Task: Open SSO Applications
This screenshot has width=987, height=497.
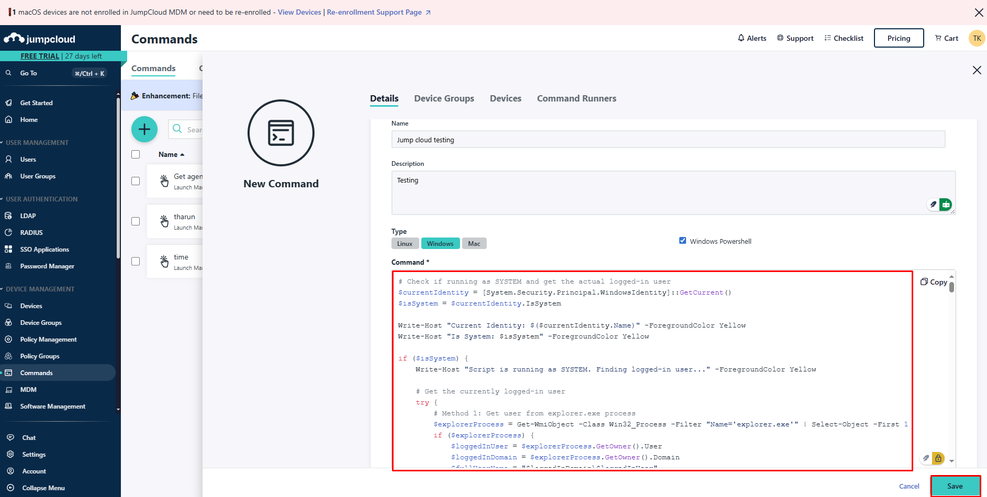Action: coord(44,250)
